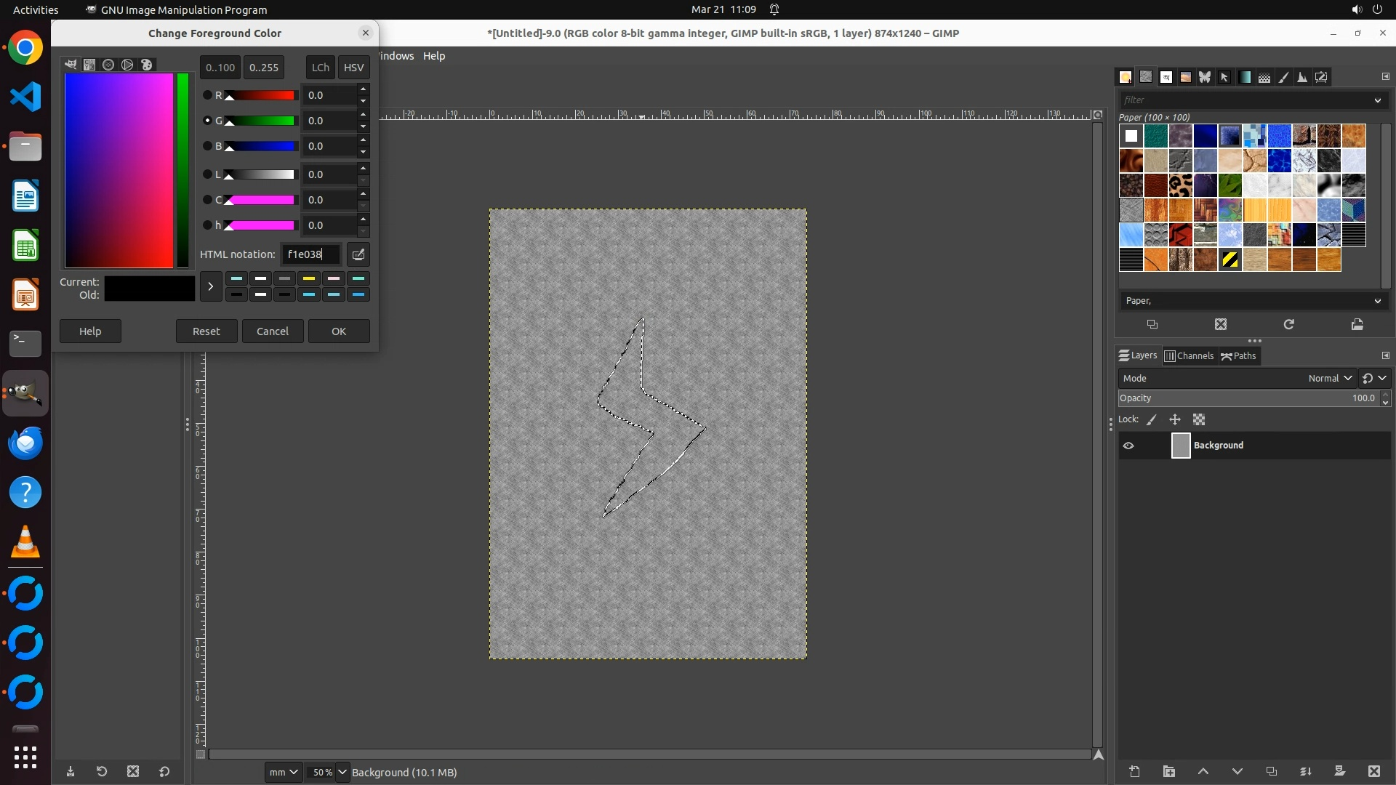Switch to the Channels tab
Screen dimensions: 1396x785
click(x=1189, y=355)
